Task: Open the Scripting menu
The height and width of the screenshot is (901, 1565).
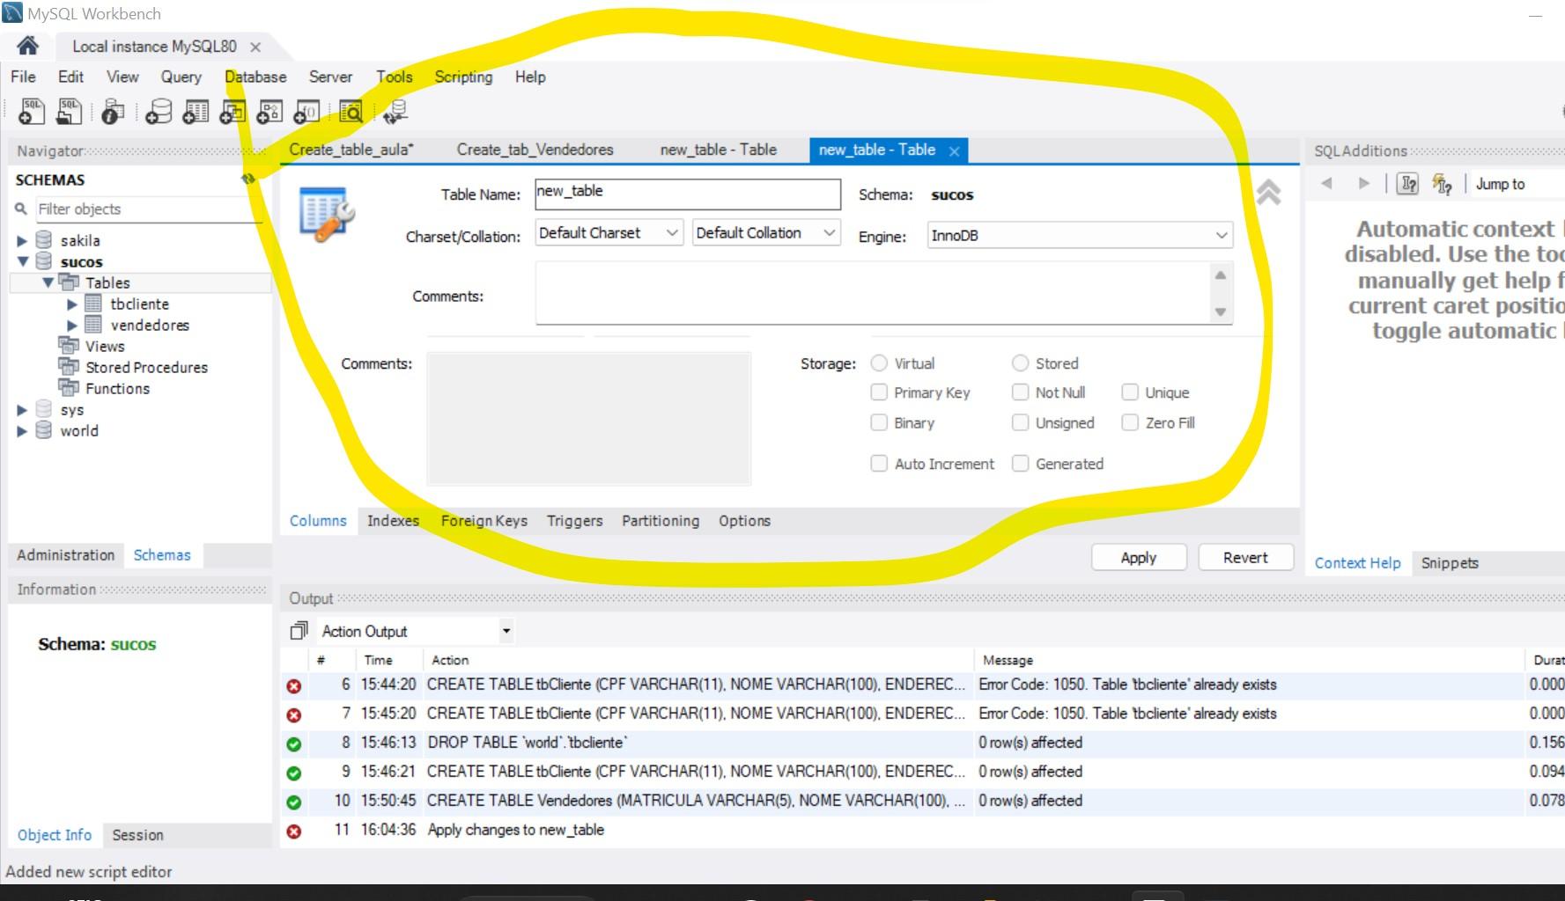Action: 463,77
